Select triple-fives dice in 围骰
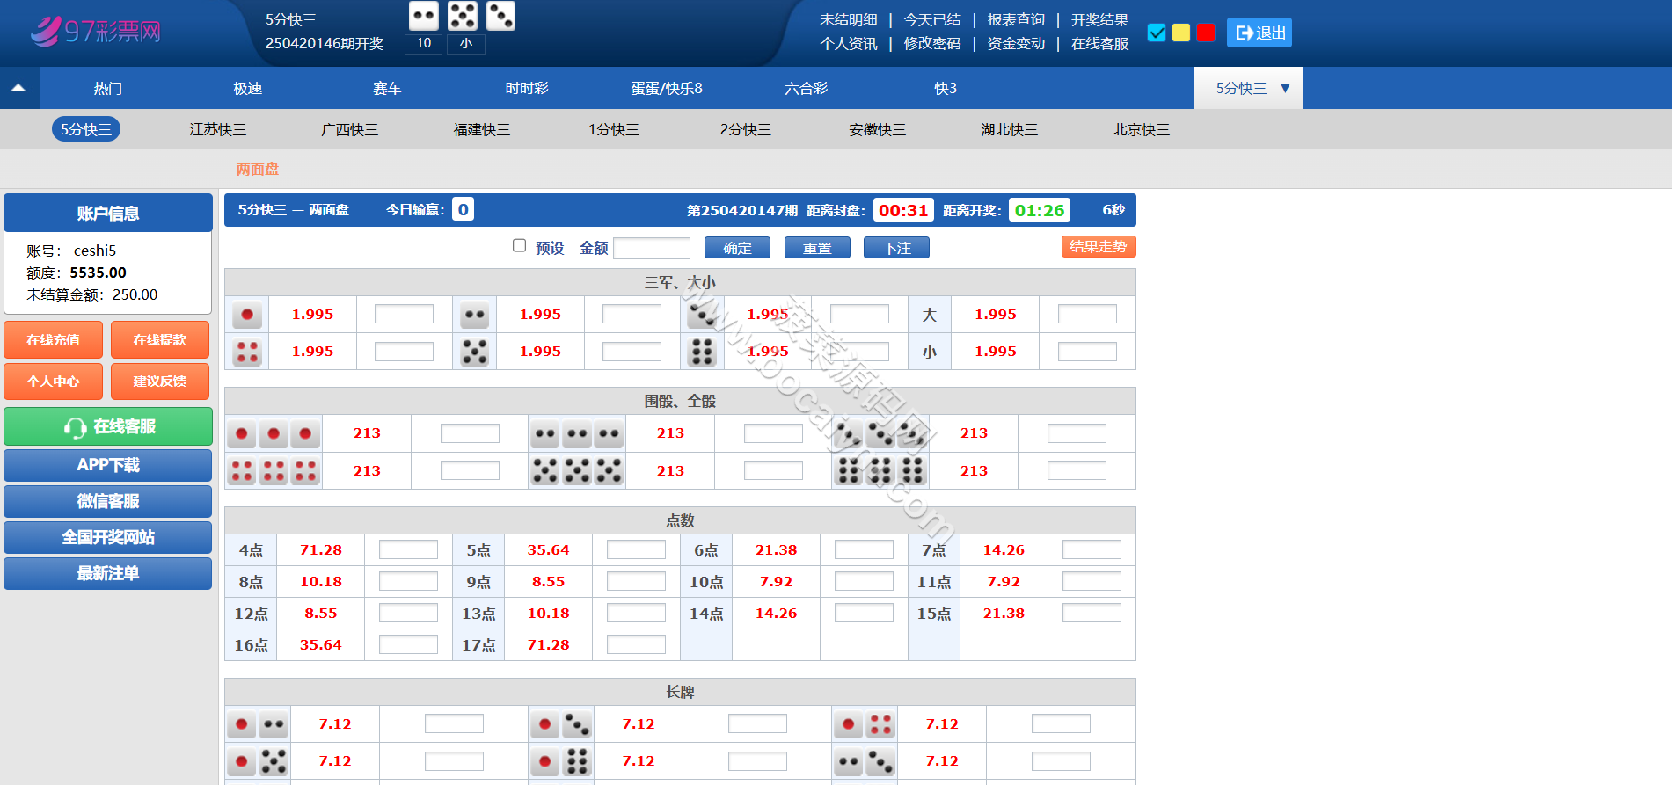Screen dimensions: 1672x785 577,471
